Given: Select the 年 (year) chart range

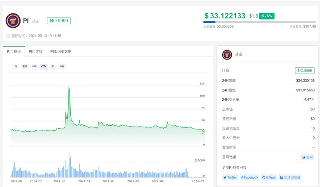Looking at the screenshot, I should (52, 66).
